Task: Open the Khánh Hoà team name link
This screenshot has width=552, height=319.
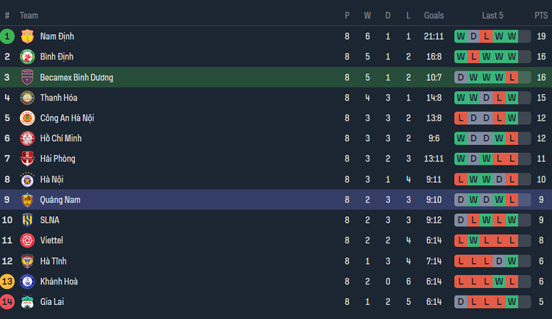Action: click(59, 282)
